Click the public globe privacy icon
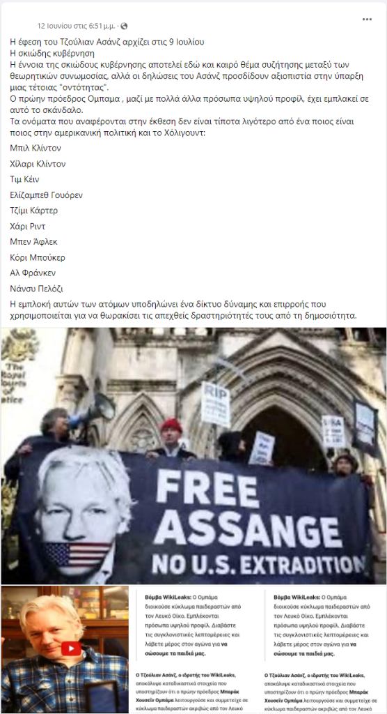This screenshot has height=714, width=387. (x=124, y=26)
